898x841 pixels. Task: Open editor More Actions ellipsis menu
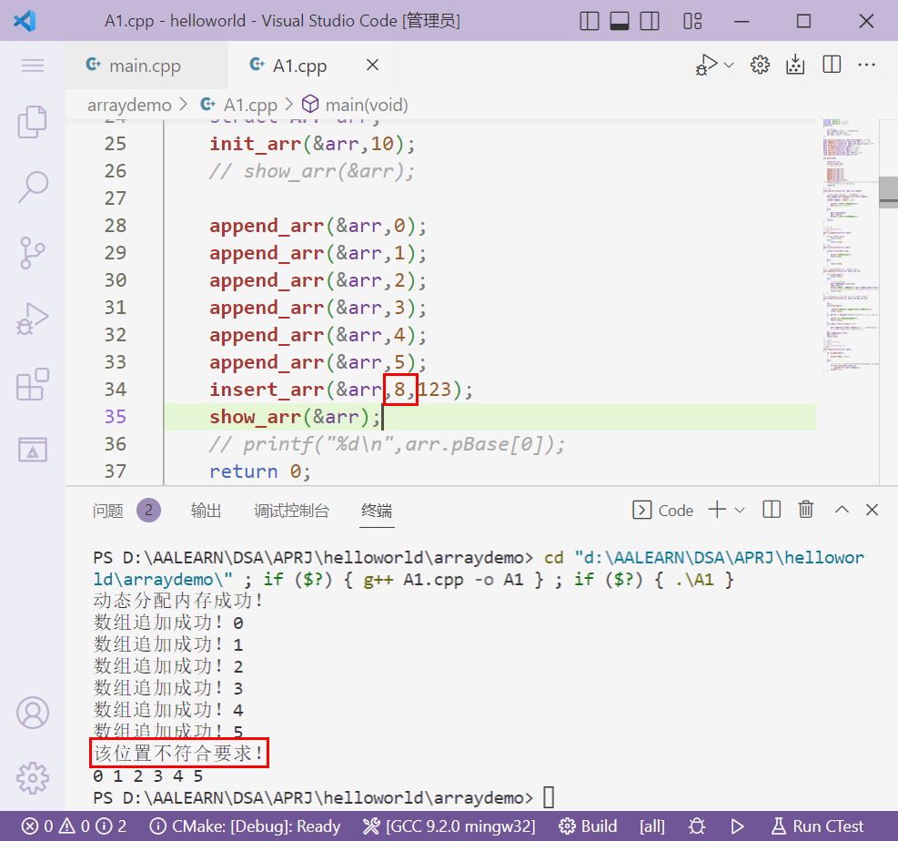click(x=866, y=65)
